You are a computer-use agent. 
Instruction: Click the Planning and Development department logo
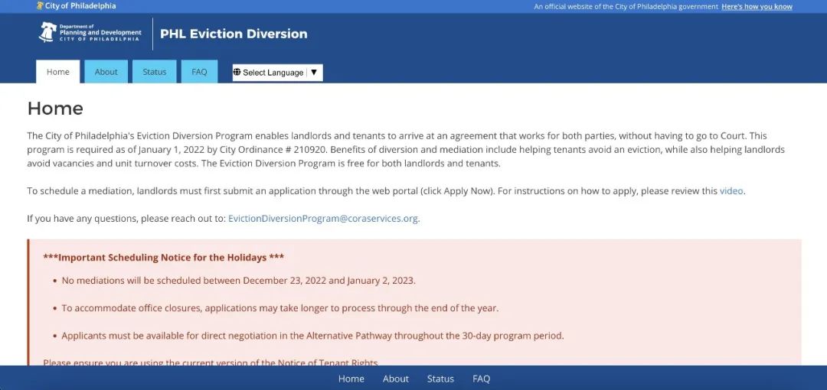coord(90,33)
